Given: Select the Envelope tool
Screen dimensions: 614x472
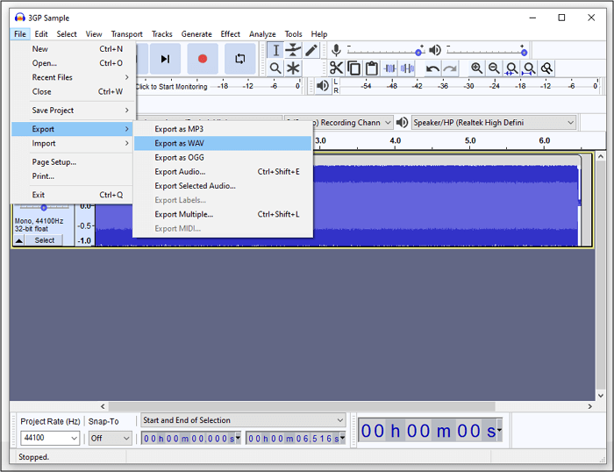Looking at the screenshot, I should 293,50.
